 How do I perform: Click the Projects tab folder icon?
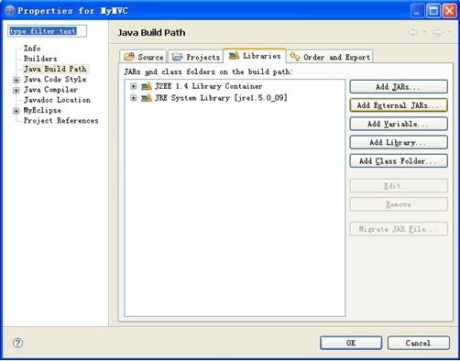pos(177,57)
